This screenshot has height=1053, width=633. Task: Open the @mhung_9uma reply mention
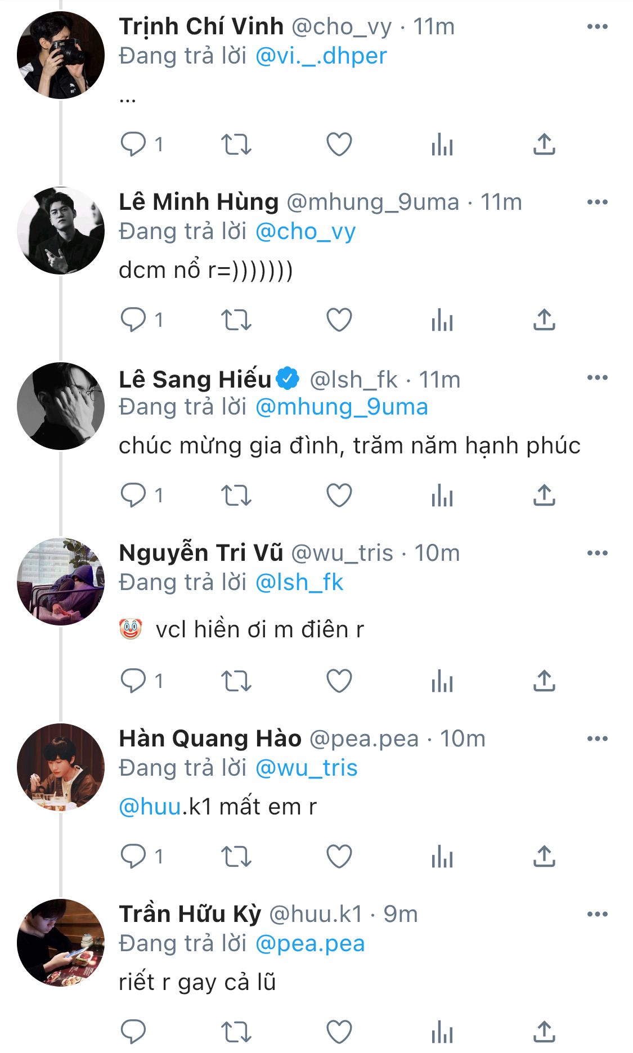point(342,407)
